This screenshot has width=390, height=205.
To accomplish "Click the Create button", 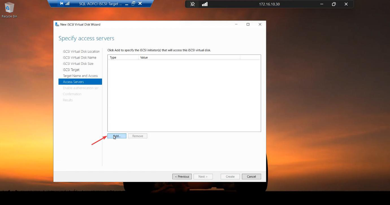I will (230, 177).
